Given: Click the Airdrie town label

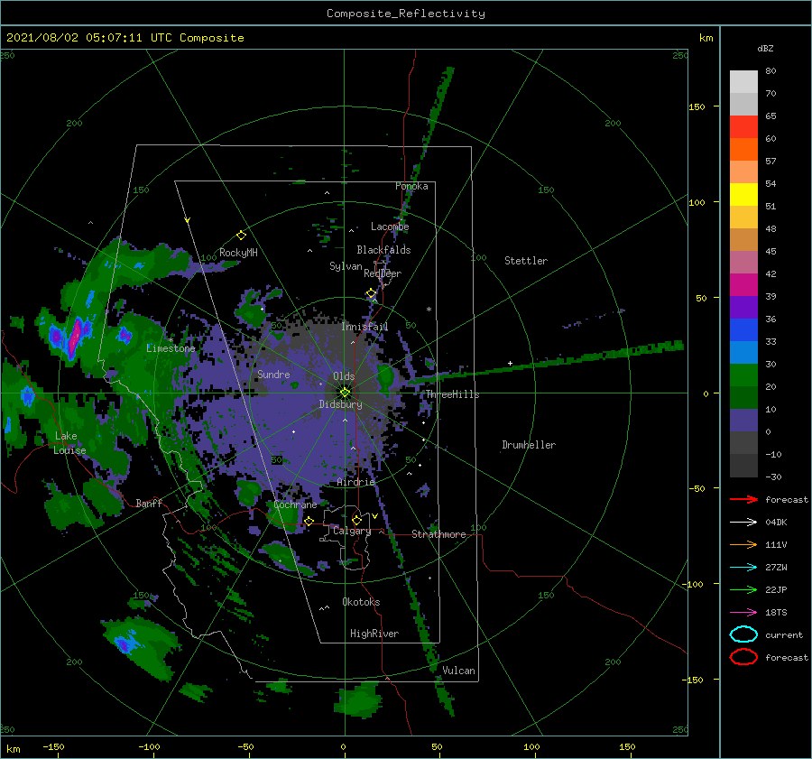Looking at the screenshot, I should coord(355,482).
